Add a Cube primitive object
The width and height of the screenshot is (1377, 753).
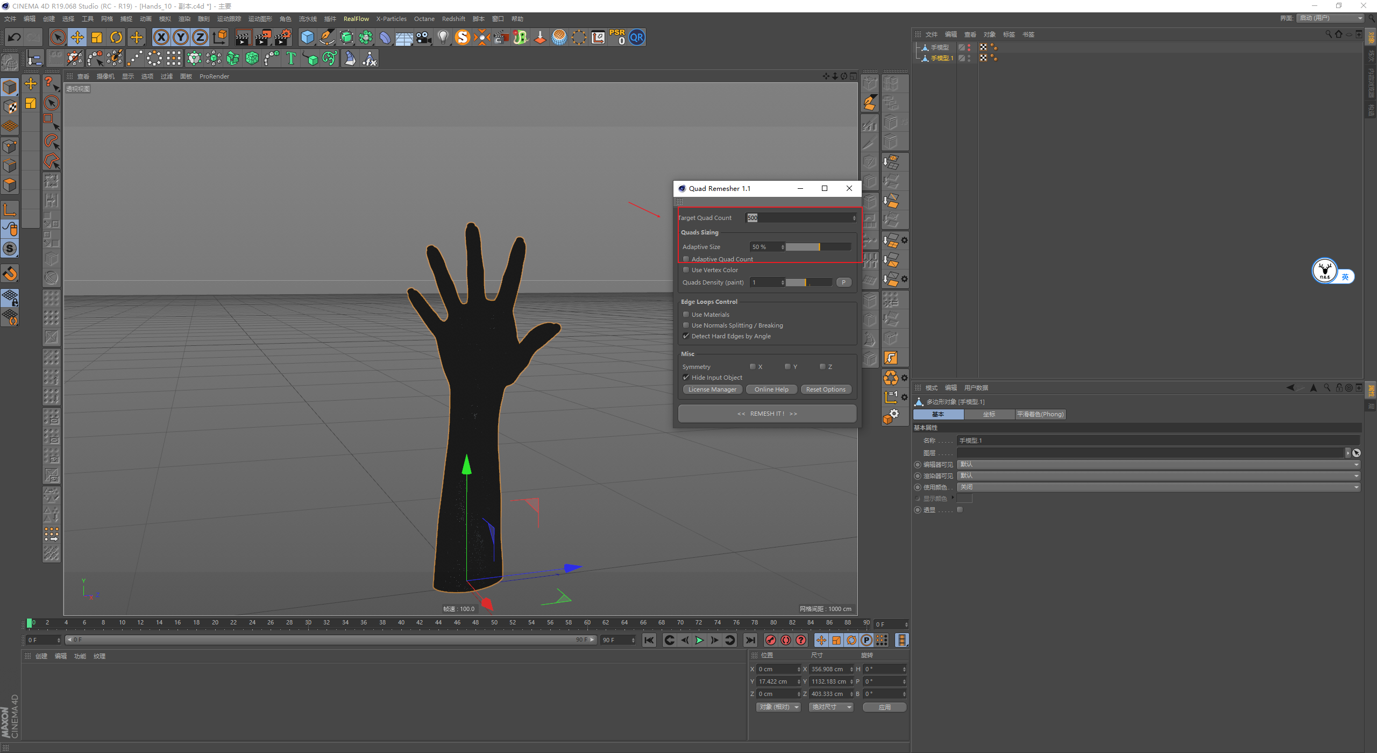click(307, 37)
